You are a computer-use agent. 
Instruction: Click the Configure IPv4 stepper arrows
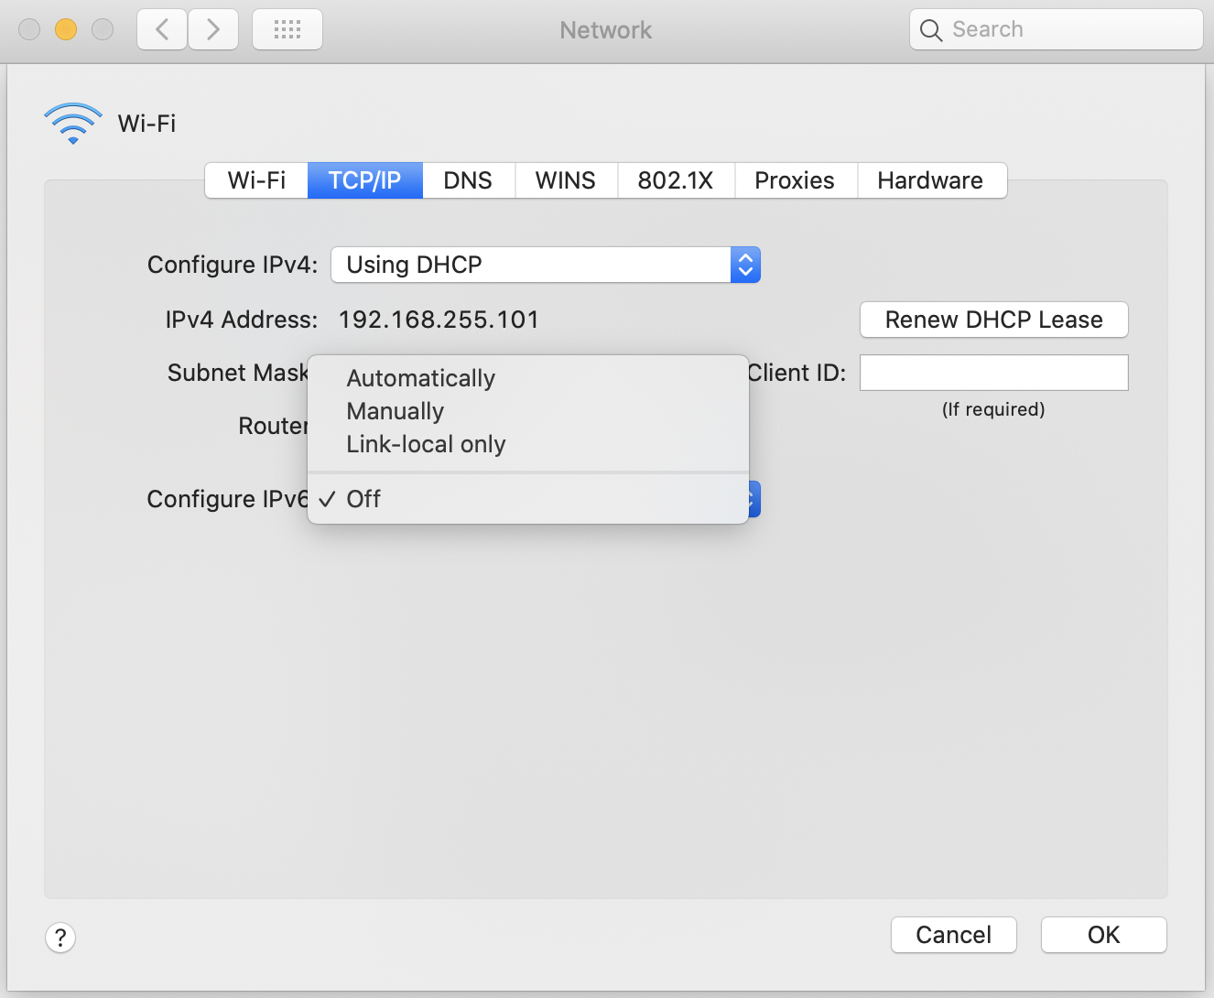point(745,265)
